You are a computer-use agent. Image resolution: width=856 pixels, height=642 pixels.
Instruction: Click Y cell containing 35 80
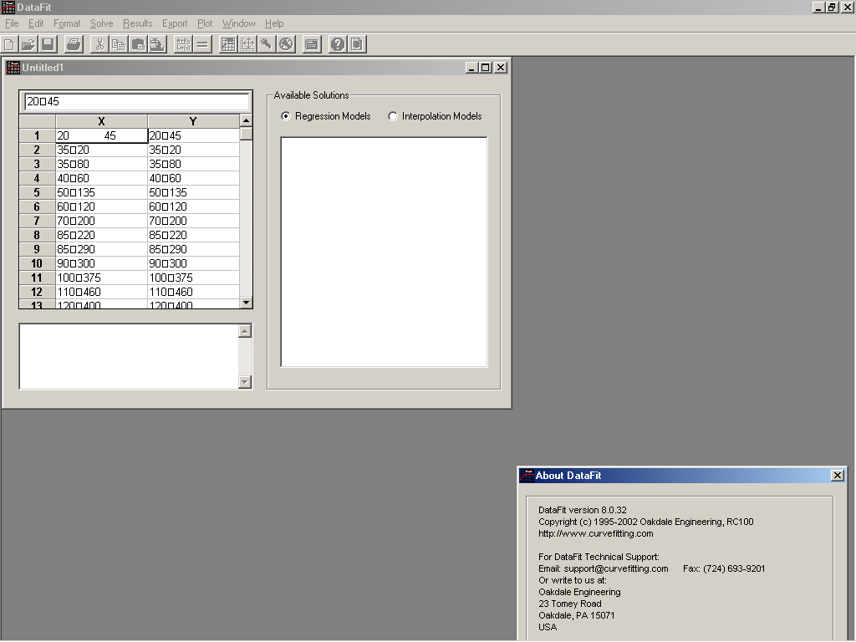pyautogui.click(x=193, y=164)
